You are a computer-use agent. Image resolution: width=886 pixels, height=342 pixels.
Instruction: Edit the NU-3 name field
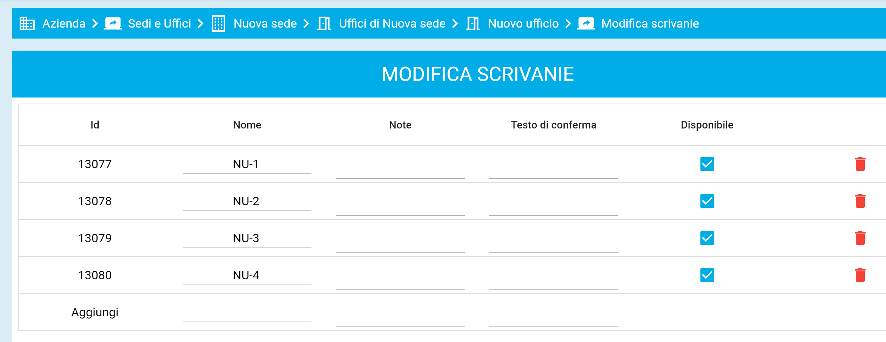click(247, 238)
